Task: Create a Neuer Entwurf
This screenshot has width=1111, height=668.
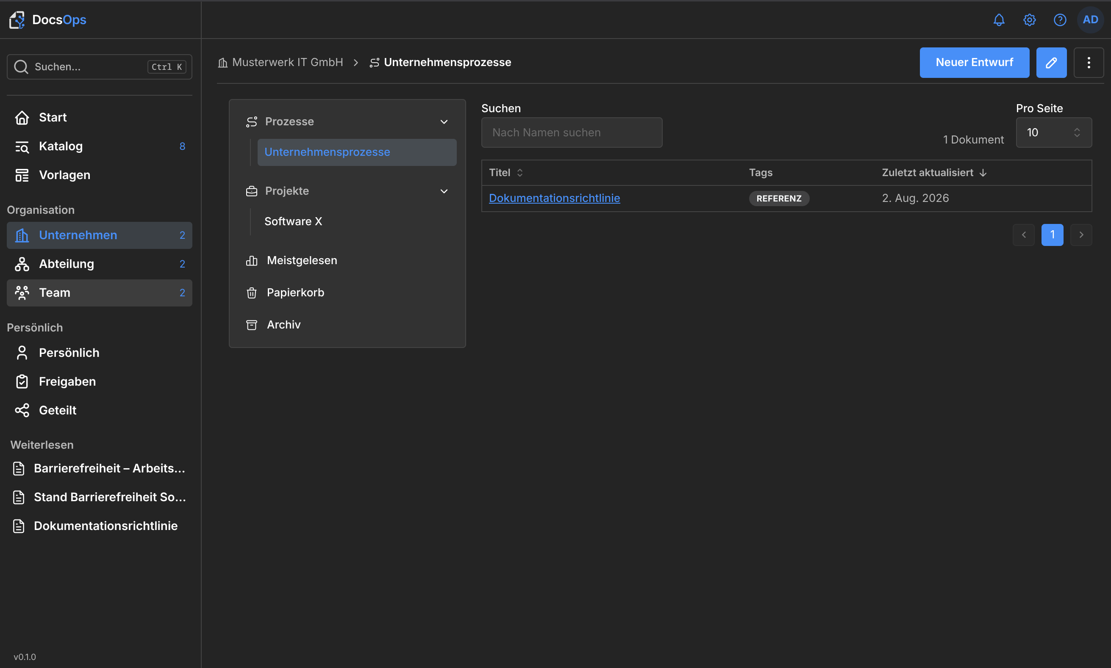Action: point(974,63)
